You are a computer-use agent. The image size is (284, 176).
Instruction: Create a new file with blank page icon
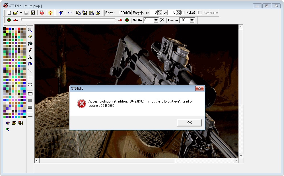click(x=9, y=13)
